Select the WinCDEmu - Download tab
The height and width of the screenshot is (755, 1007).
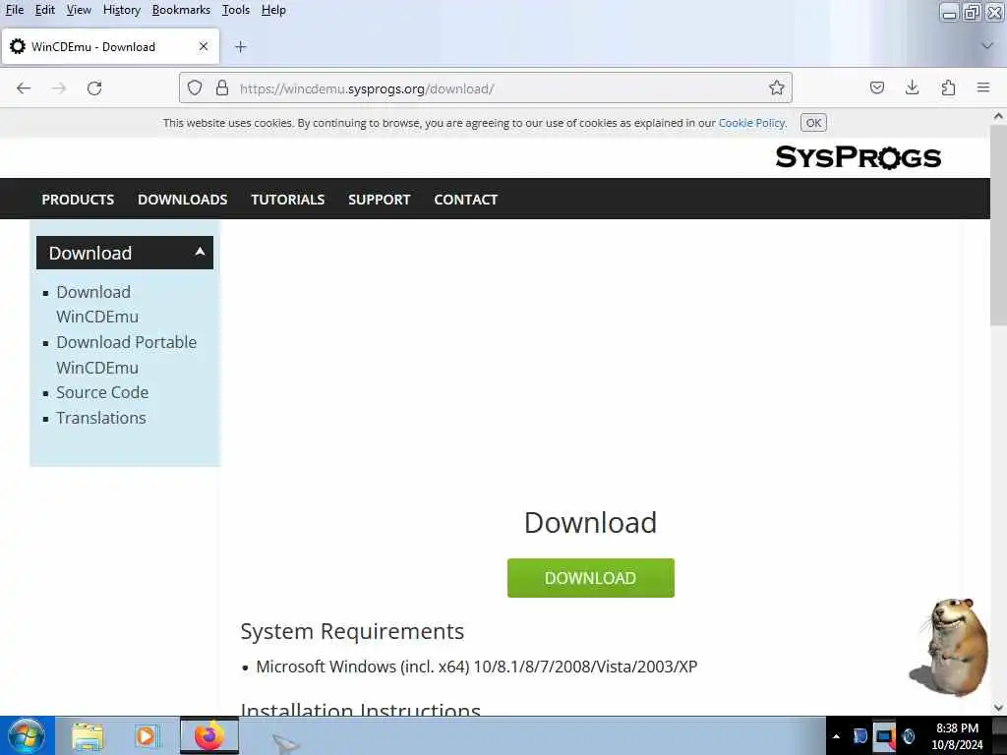tap(110, 47)
